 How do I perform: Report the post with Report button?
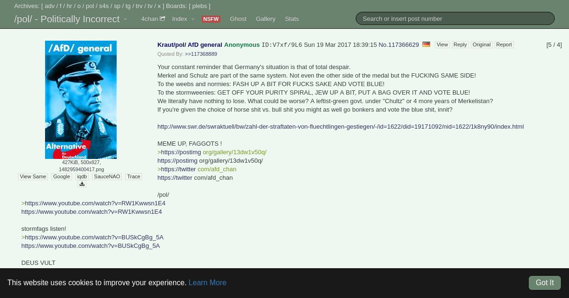pos(504,44)
